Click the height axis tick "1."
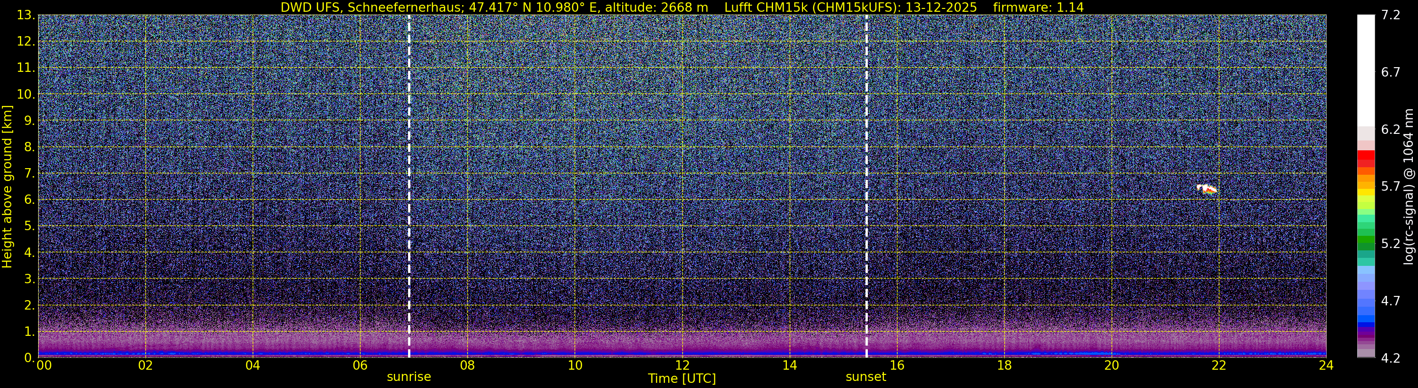The width and height of the screenshot is (1418, 388). pyautogui.click(x=30, y=332)
